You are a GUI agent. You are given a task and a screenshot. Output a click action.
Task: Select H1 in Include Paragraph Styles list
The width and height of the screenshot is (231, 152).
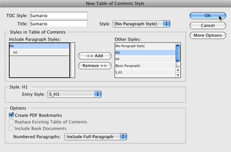coord(39,46)
